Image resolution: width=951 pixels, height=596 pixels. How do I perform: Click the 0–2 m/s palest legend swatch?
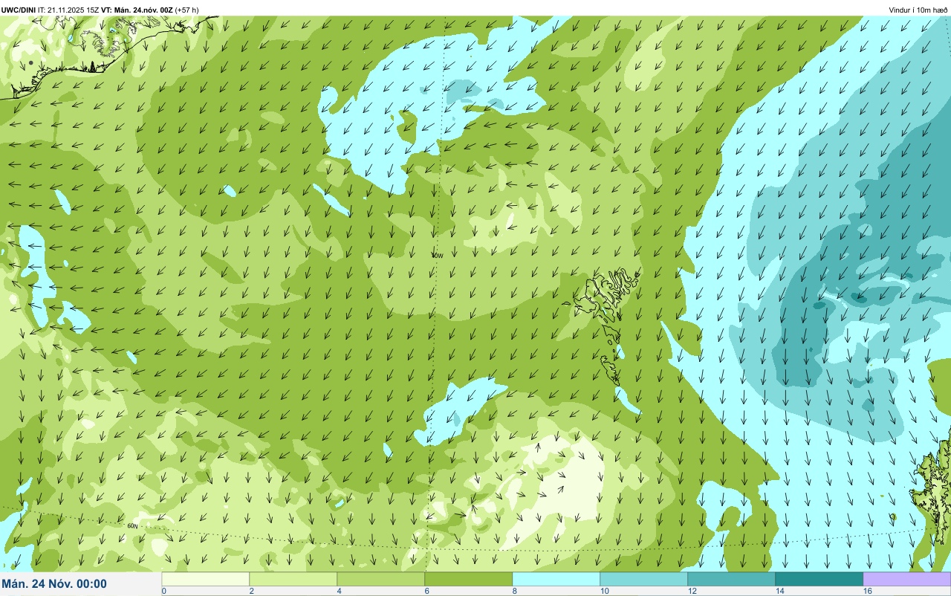[x=206, y=579]
